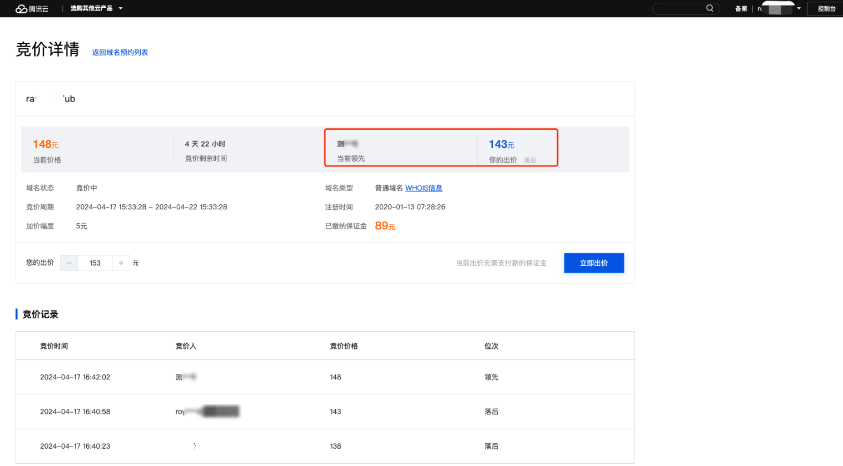Open the WHOIS信息 link
Image resolution: width=843 pixels, height=466 pixels.
point(423,188)
